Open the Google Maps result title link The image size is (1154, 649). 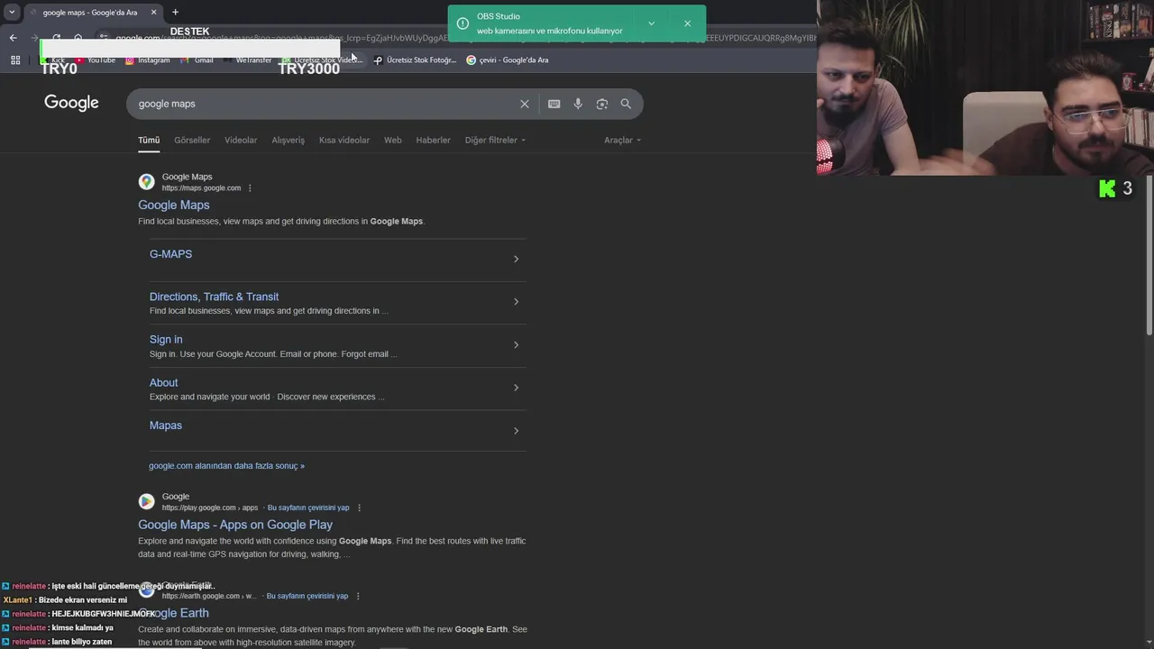174,205
